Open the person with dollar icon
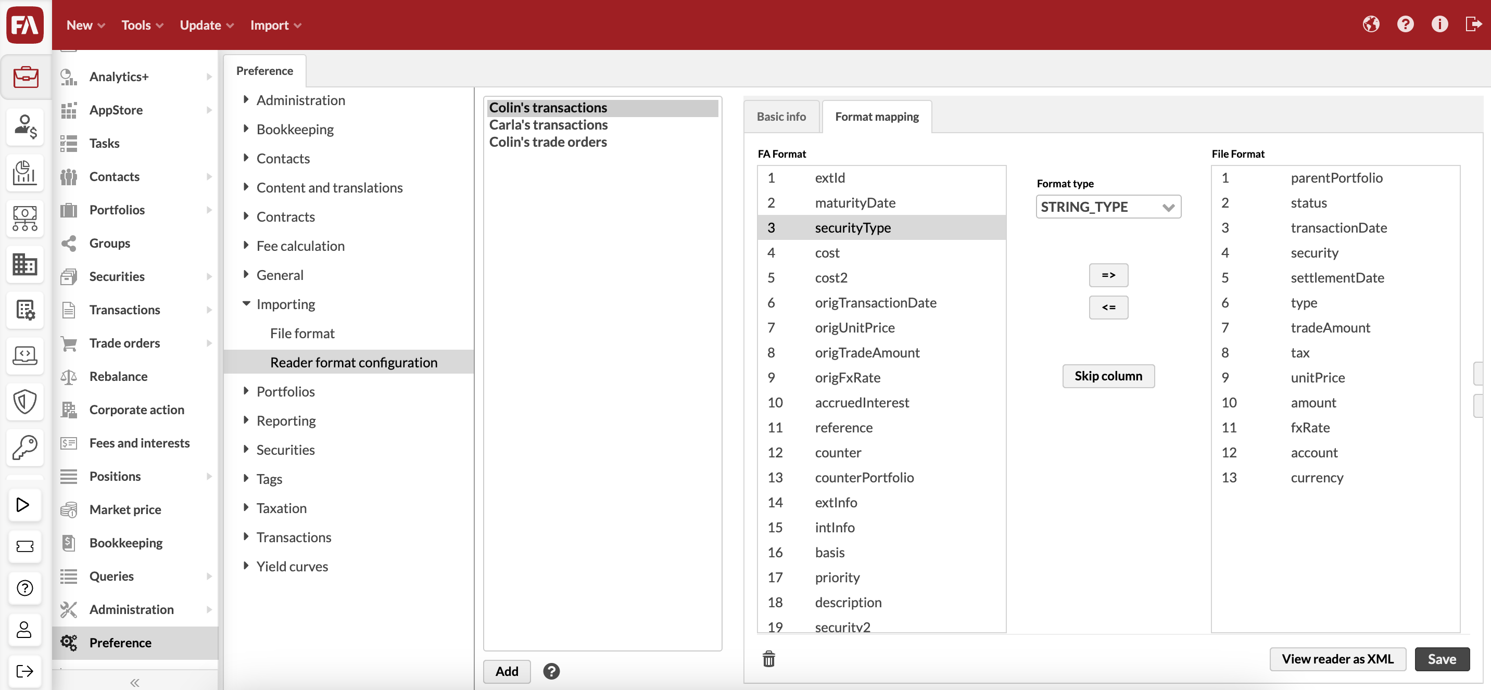Image resolution: width=1491 pixels, height=690 pixels. [x=26, y=126]
